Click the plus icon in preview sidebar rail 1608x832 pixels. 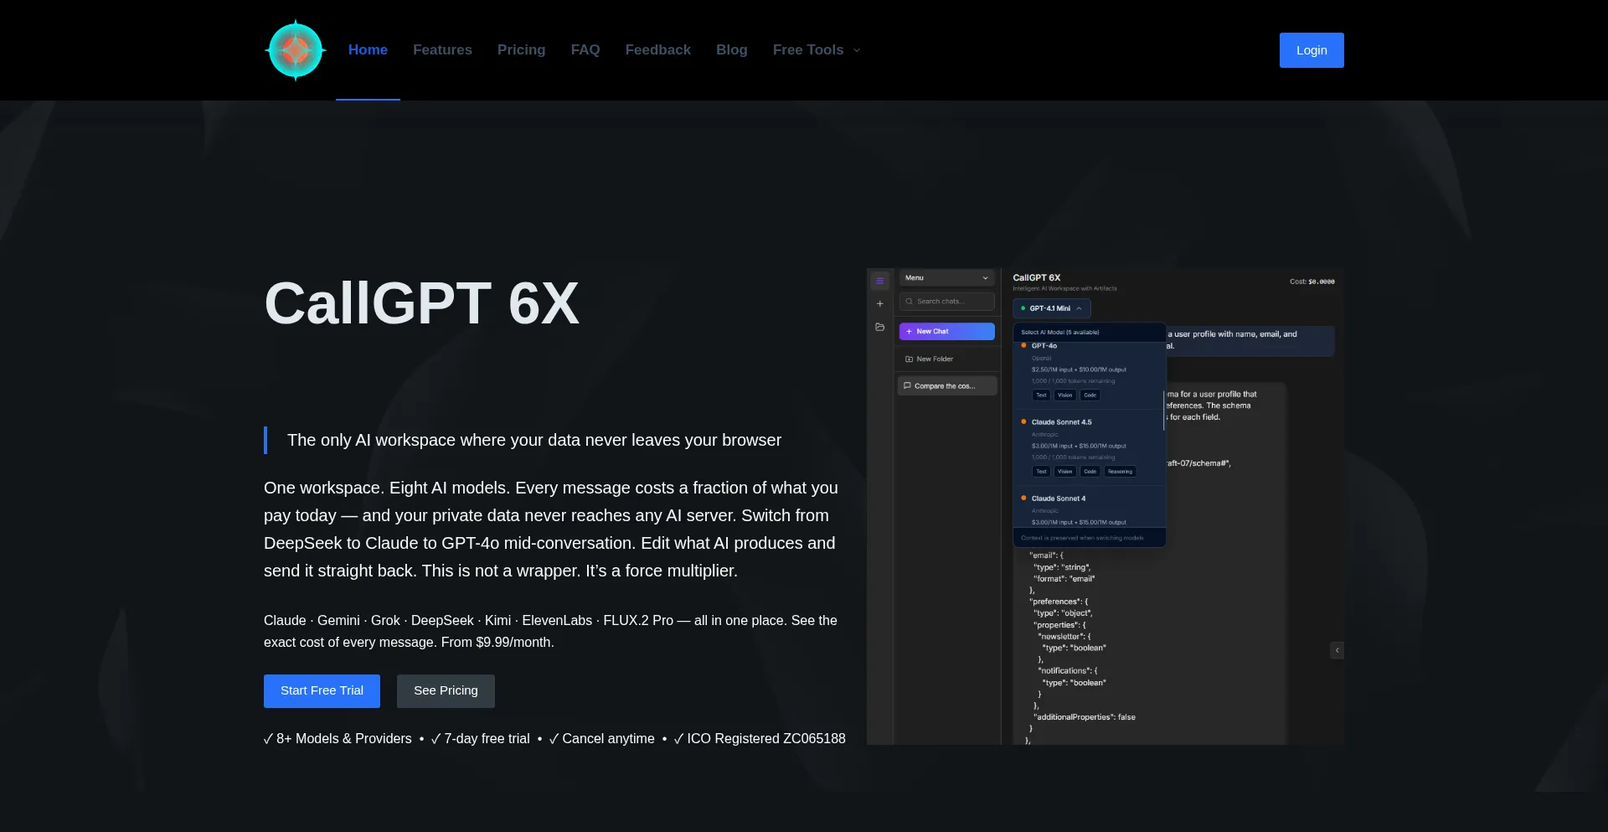pyautogui.click(x=879, y=303)
